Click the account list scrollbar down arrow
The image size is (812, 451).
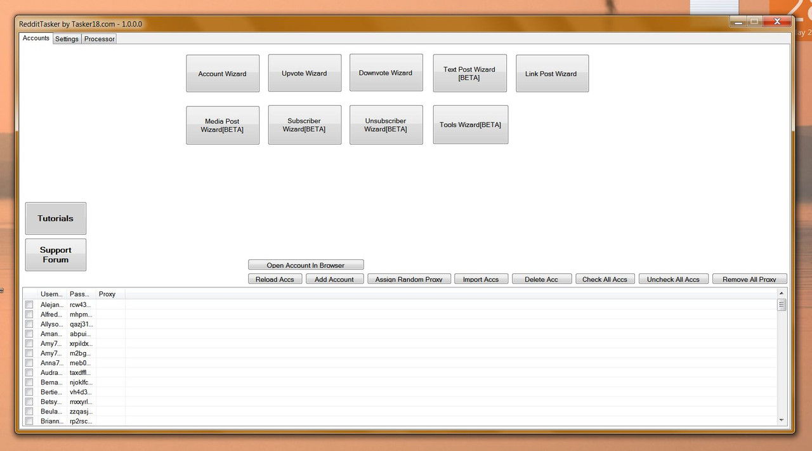point(782,420)
